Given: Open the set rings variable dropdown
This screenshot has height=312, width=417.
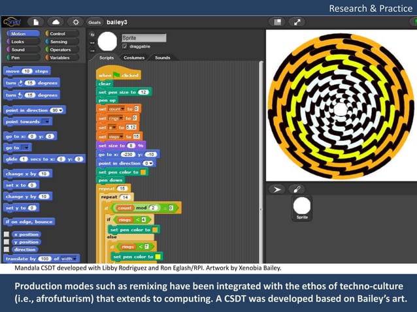Looking at the screenshot, I should pos(121,118).
